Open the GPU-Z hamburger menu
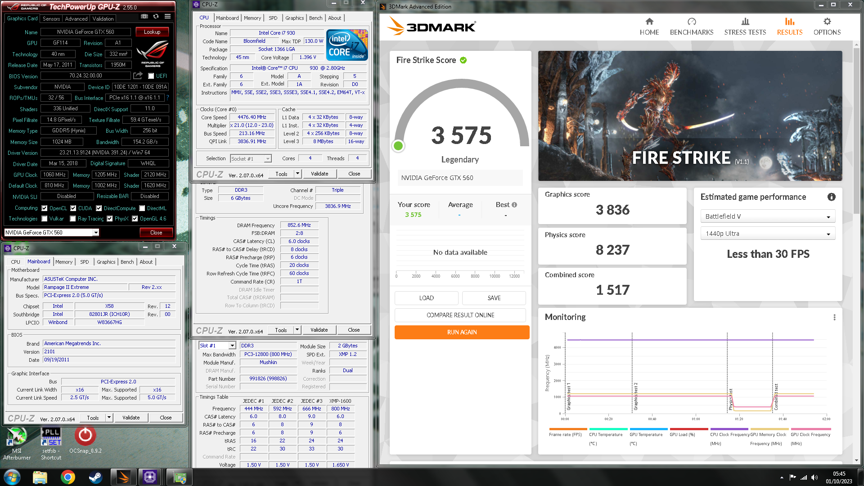 (167, 16)
